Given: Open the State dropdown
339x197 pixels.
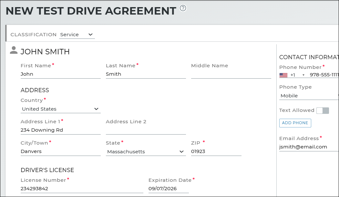Looking at the screenshot, I should [146, 152].
